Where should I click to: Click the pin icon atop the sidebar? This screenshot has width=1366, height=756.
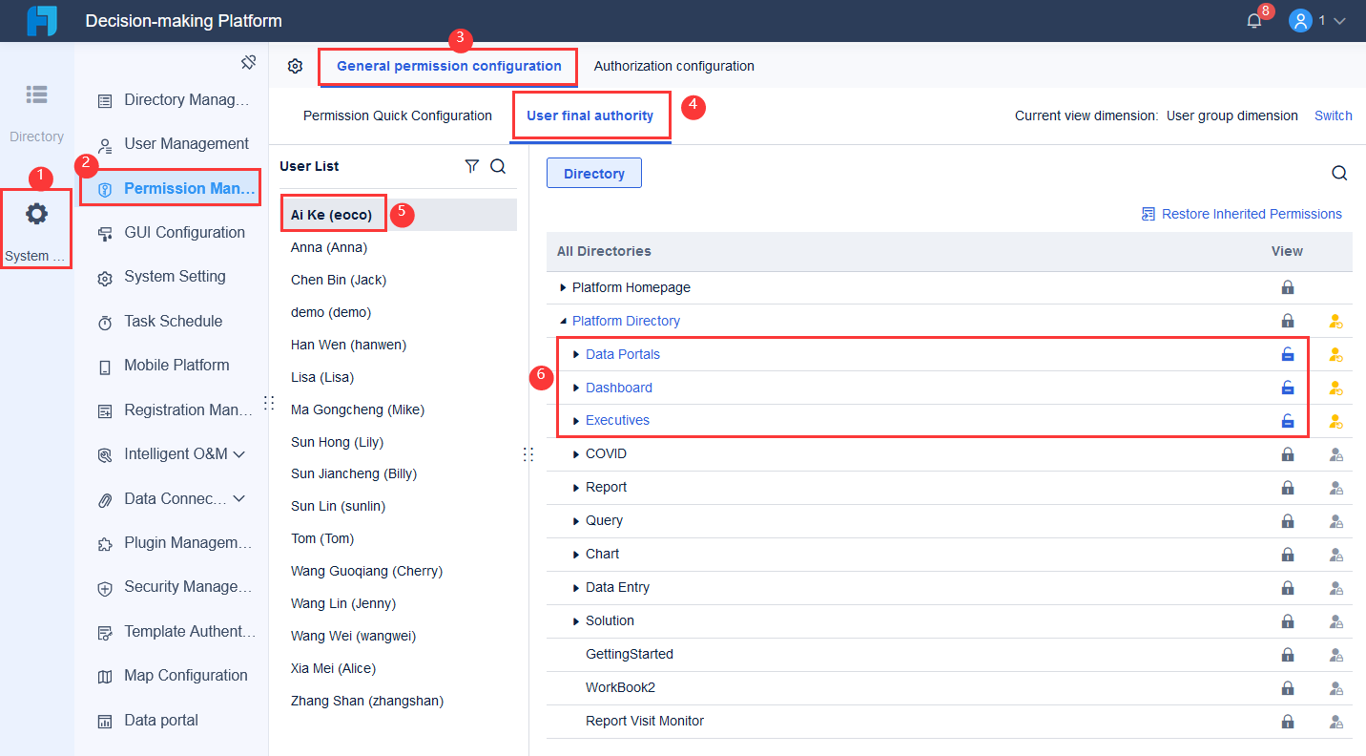pyautogui.click(x=249, y=61)
